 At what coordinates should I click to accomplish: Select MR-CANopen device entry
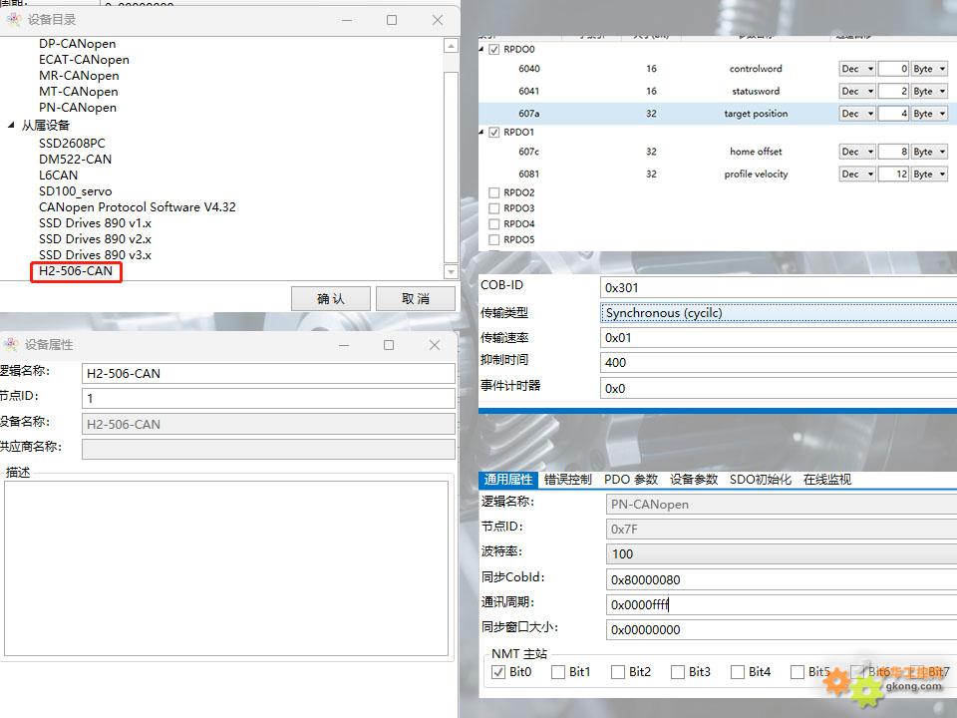point(79,76)
